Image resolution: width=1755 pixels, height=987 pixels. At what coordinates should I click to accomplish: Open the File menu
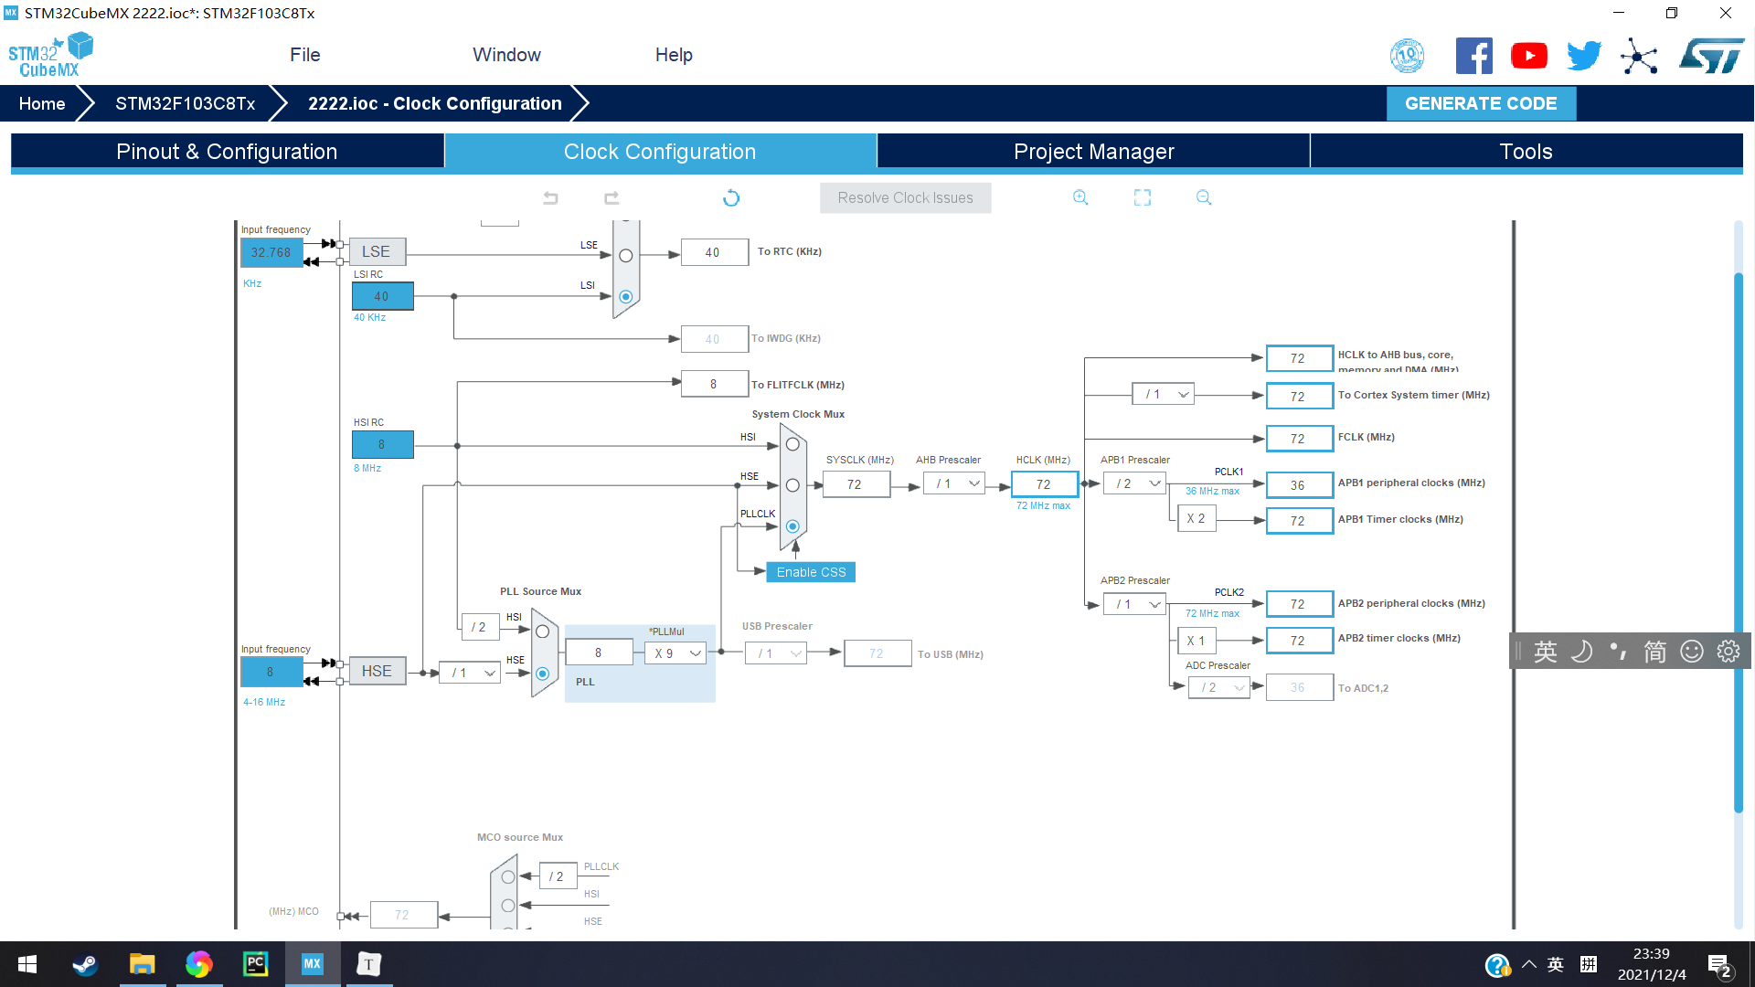click(x=305, y=55)
